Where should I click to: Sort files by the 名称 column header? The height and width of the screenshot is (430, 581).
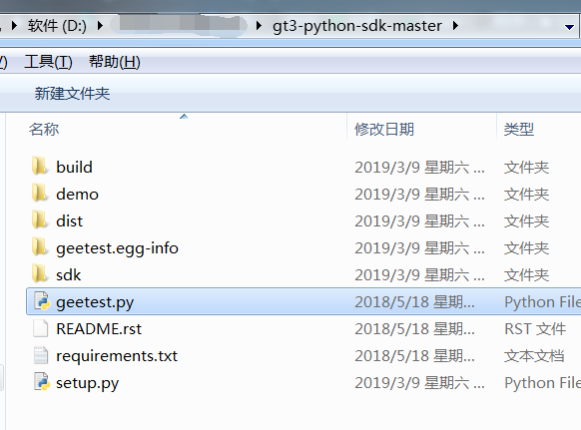(x=44, y=130)
